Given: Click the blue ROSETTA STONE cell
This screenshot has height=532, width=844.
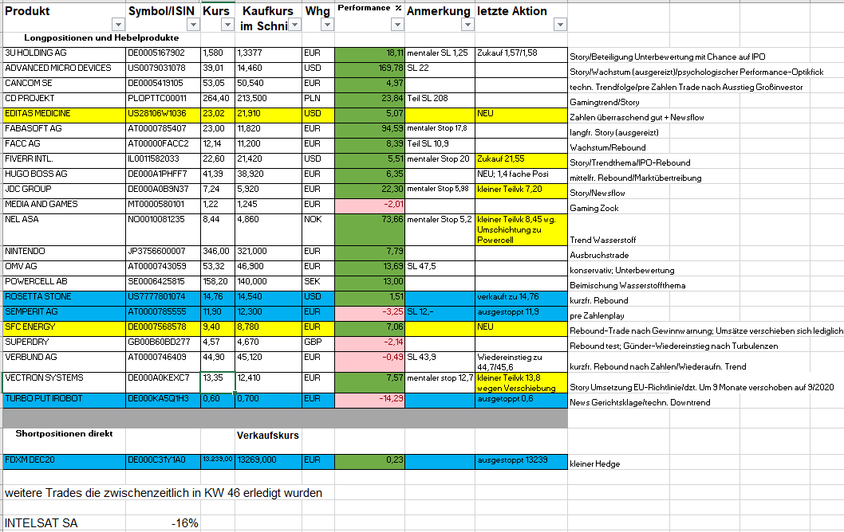Looking at the screenshot, I should tap(64, 297).
